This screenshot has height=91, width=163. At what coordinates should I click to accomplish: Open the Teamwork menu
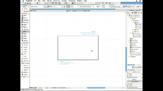click(x=72, y=1)
